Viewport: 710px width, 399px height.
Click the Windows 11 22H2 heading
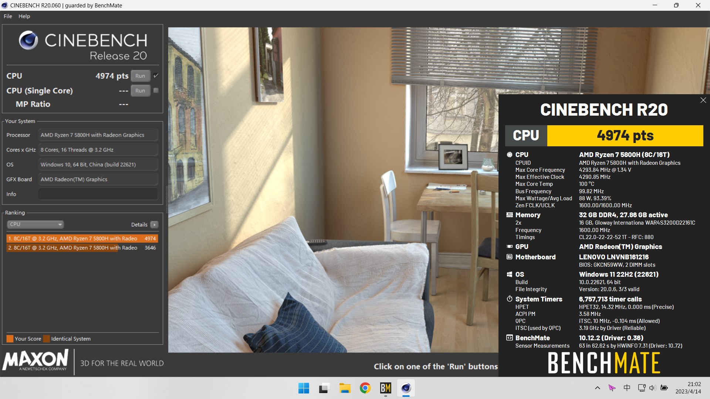pos(619,274)
